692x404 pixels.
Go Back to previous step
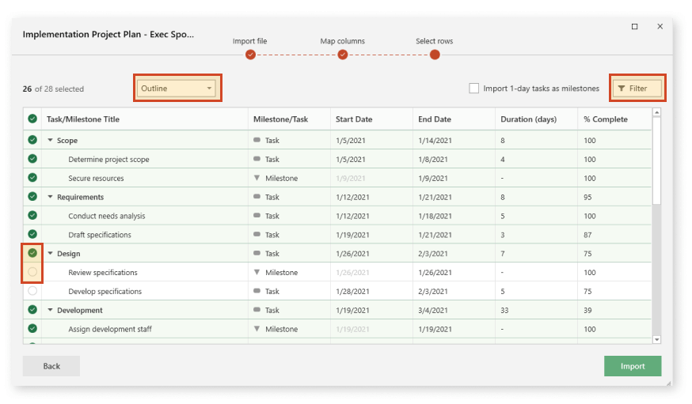tap(51, 366)
